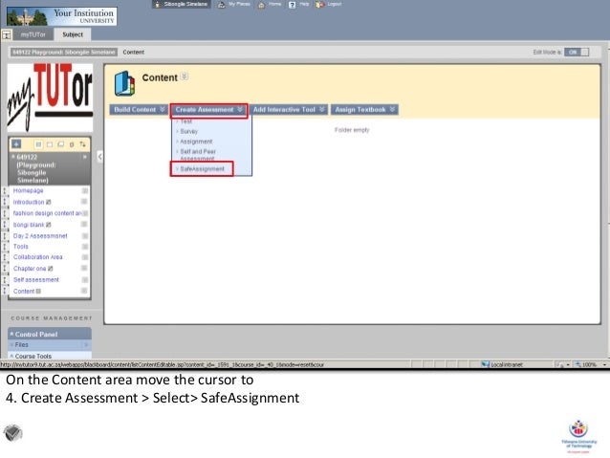Choose Self and Peer Assessment entry
The width and height of the screenshot is (610, 458).
[198, 155]
